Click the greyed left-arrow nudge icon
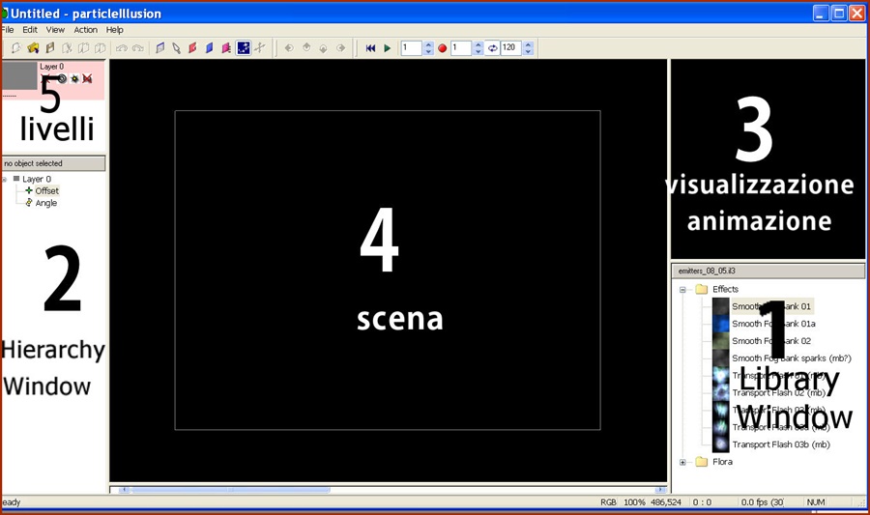This screenshot has width=870, height=515. coord(288,48)
